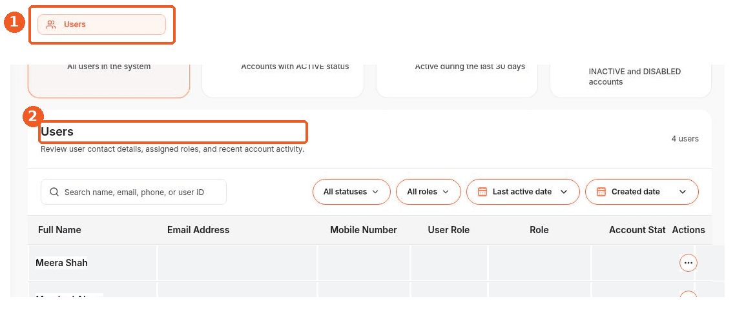Viewport: 735px width, 310px height.
Task: Expand the All statuses filter
Action: 351,192
